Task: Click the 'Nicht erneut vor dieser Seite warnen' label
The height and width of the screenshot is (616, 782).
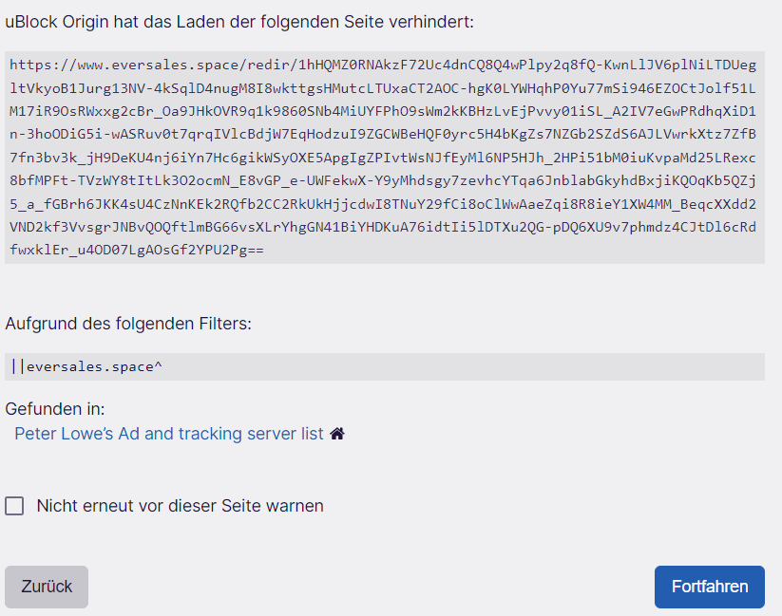Action: pos(180,506)
